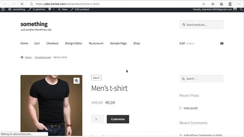Stop page loading with the X button

[x=22, y=4]
